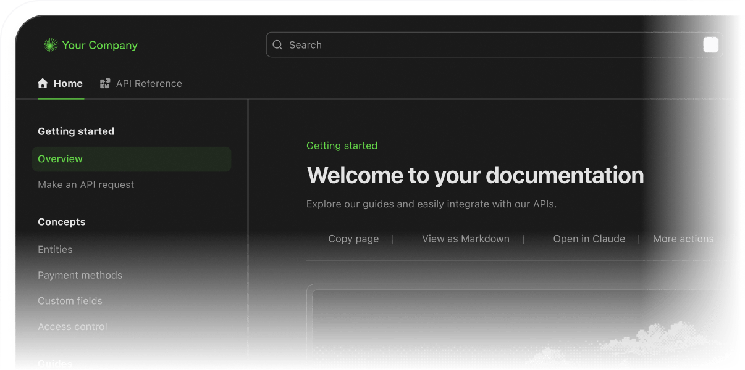
Task: Open the Make an API request page
Action: click(x=86, y=184)
